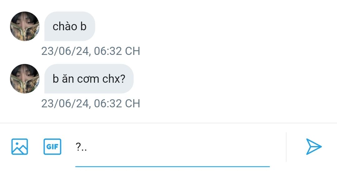Place cursor after "?.." in reply box

(x=88, y=147)
